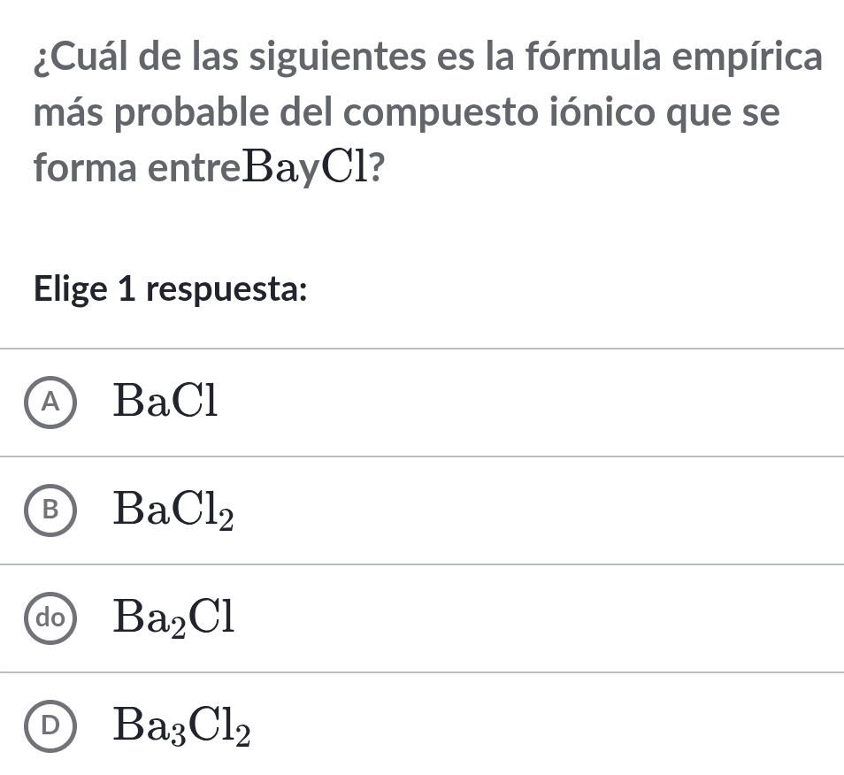Click the "Elige 1 respuesta:" label

click(170, 288)
